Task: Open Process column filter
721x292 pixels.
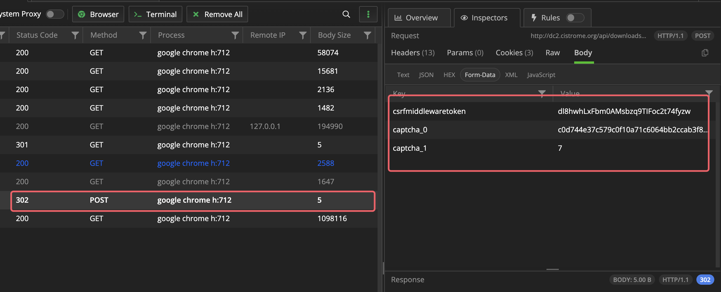Action: (x=235, y=35)
